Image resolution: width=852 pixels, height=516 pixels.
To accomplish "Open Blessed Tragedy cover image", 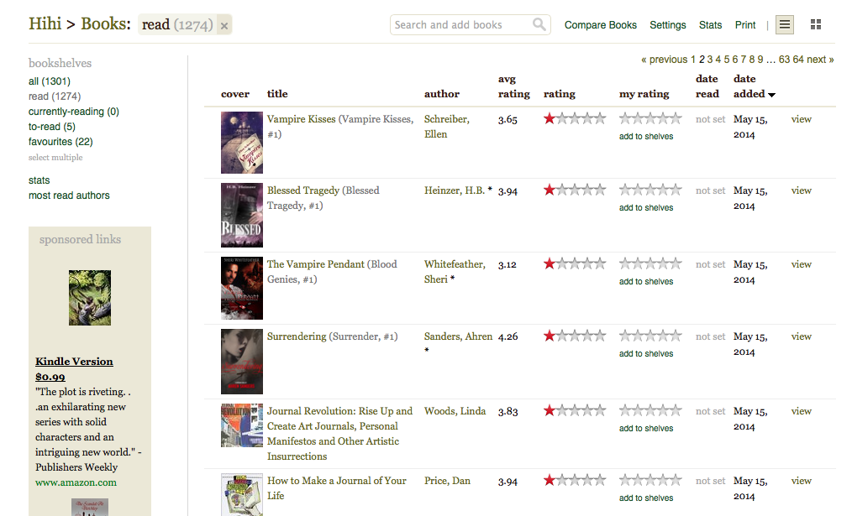I will click(x=241, y=216).
